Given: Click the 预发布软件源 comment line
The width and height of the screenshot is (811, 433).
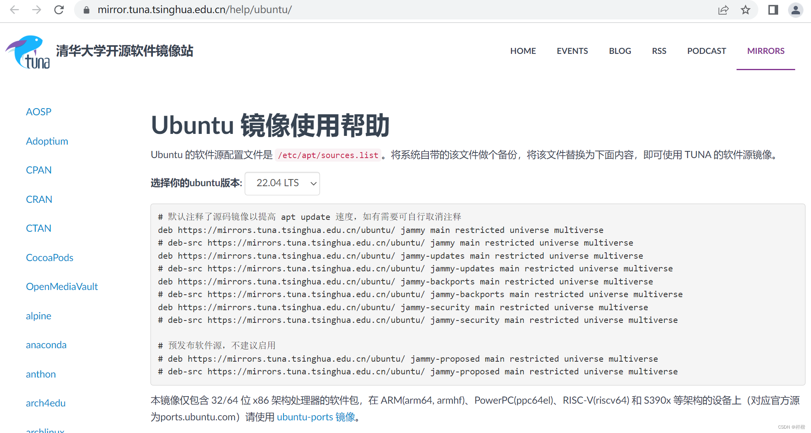Looking at the screenshot, I should click(217, 346).
